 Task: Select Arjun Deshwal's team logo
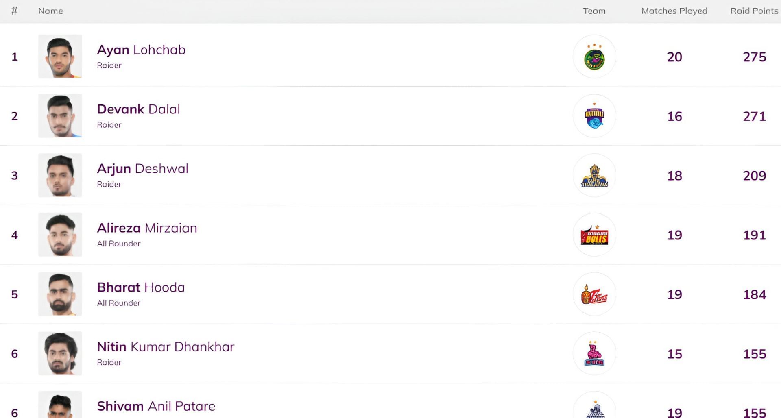[x=594, y=175]
